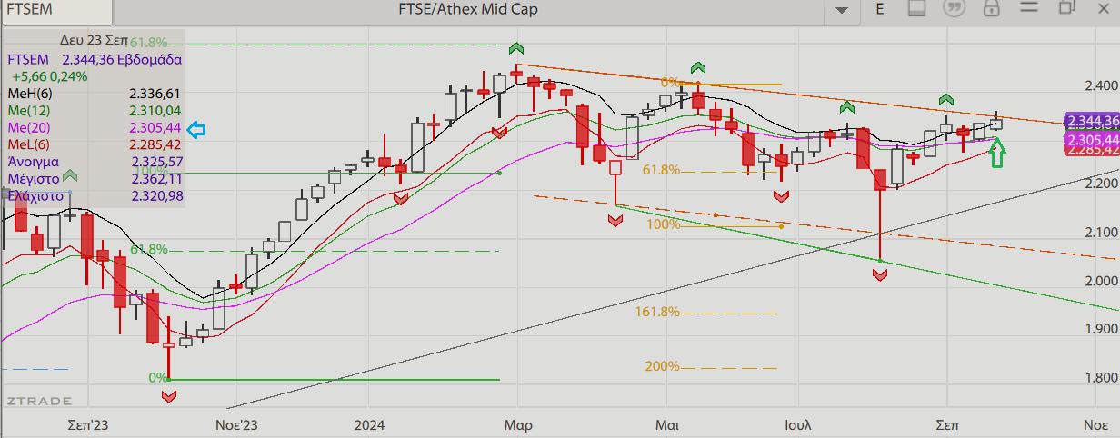Click green up chevron above the July 2024 high
1120x438 pixels.
coord(847,106)
